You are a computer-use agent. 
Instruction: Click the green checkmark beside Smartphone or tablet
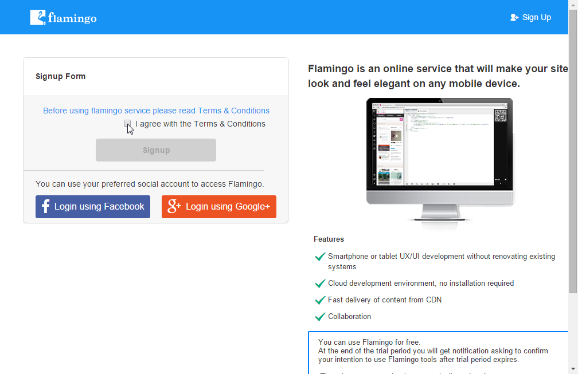[320, 257]
